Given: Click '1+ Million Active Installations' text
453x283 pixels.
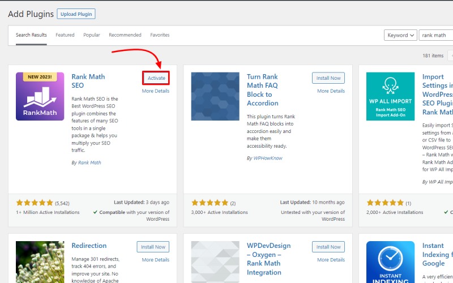Looking at the screenshot, I should [48, 212].
